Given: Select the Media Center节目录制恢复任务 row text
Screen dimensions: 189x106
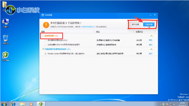Looking at the screenshot, I should [x=66, y=54].
